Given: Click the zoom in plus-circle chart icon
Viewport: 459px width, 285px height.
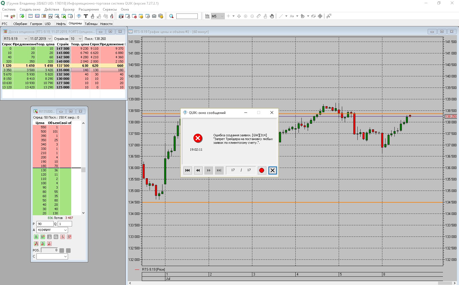Looking at the screenshot, I should tap(245, 16).
